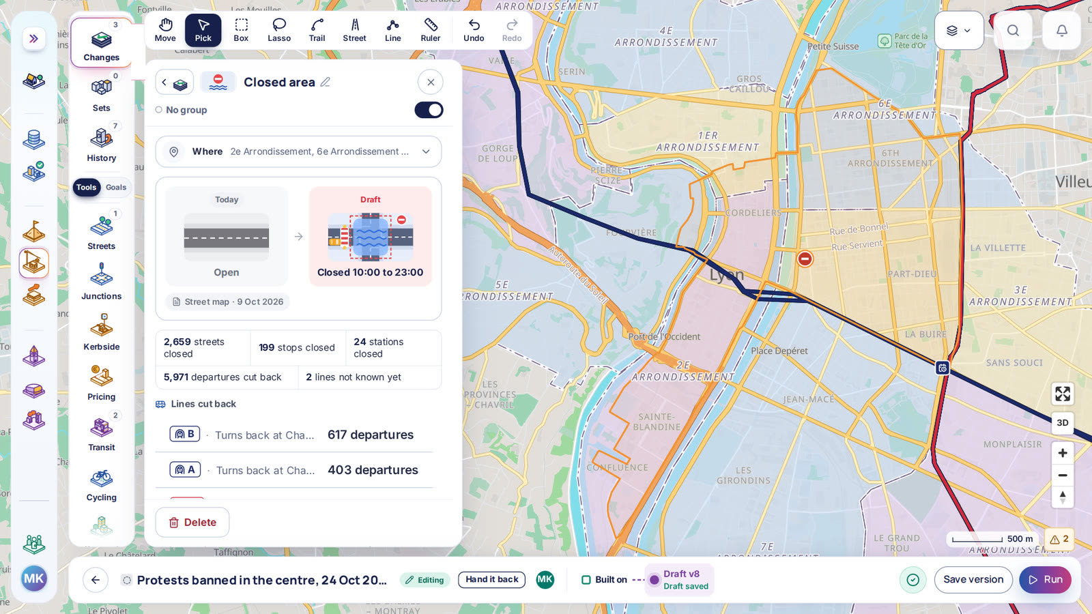Zoom in on the map

[x=1063, y=453]
